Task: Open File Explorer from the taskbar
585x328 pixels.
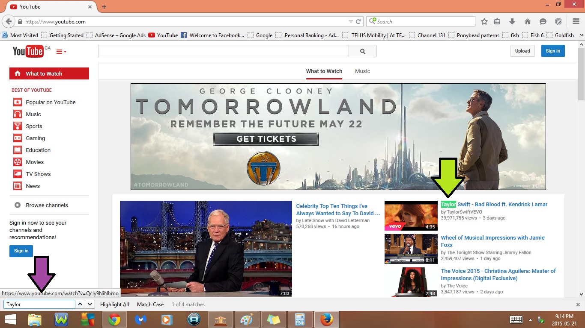Action: (x=35, y=319)
